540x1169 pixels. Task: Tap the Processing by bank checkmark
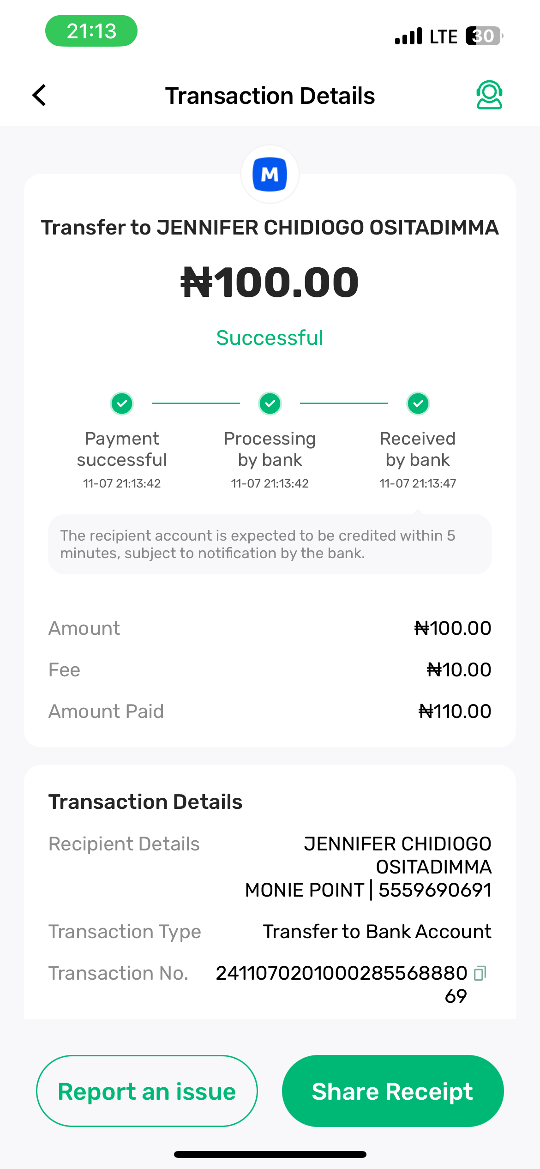(x=270, y=404)
